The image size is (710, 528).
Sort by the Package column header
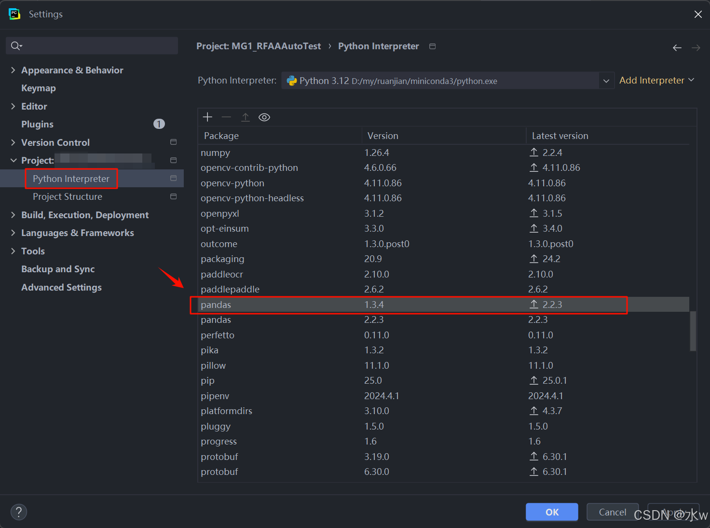(x=280, y=136)
